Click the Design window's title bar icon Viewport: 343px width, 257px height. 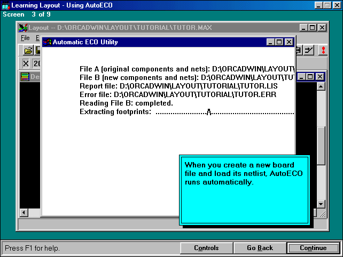[25, 77]
